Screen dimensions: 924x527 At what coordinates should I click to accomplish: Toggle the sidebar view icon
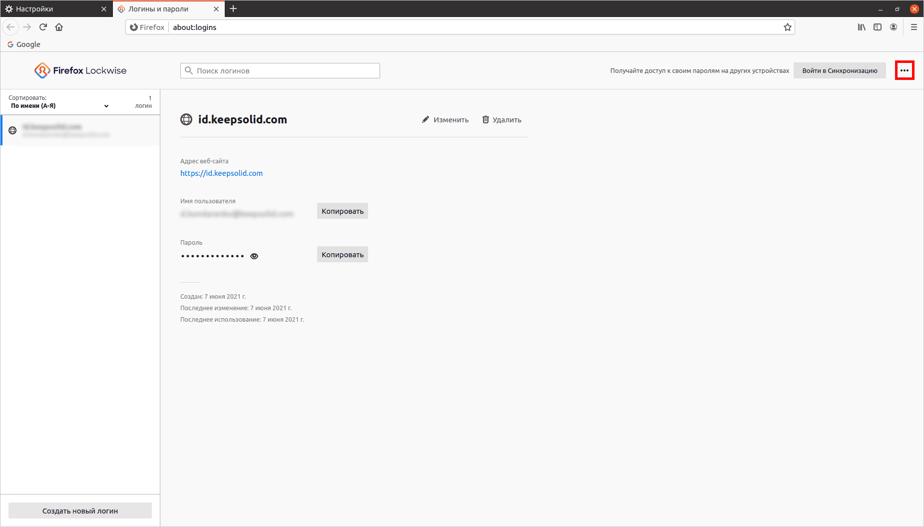878,27
